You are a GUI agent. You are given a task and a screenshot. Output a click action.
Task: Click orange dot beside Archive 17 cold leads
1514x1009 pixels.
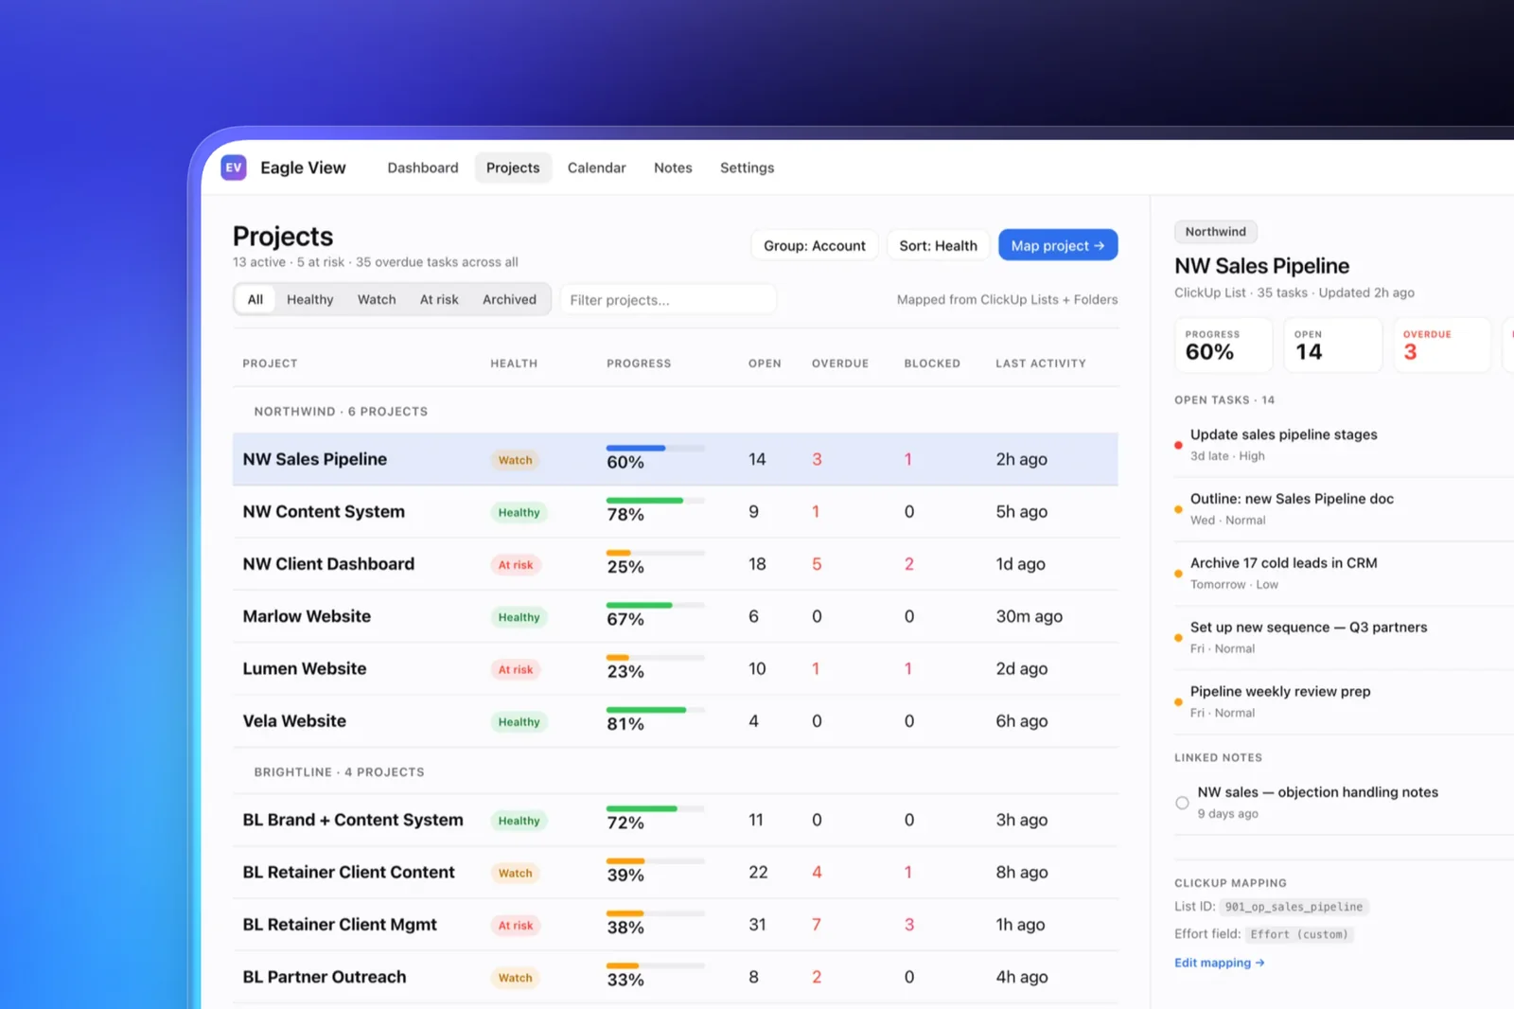[1178, 574]
